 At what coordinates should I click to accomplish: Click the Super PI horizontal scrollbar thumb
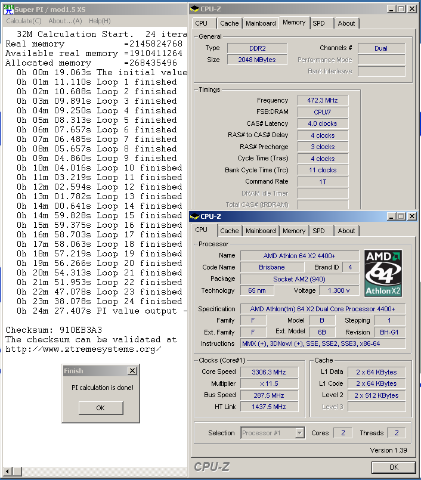point(17,472)
